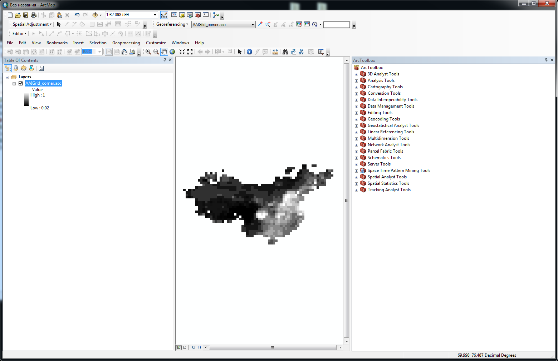This screenshot has height=361, width=558.
Task: Select the Zoom In tool
Action: (148, 52)
